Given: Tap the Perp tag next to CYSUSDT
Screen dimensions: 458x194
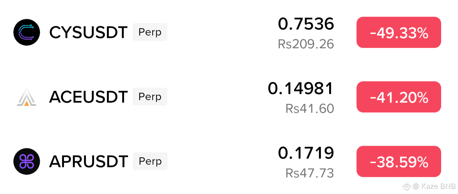Looking at the screenshot, I should 150,32.
